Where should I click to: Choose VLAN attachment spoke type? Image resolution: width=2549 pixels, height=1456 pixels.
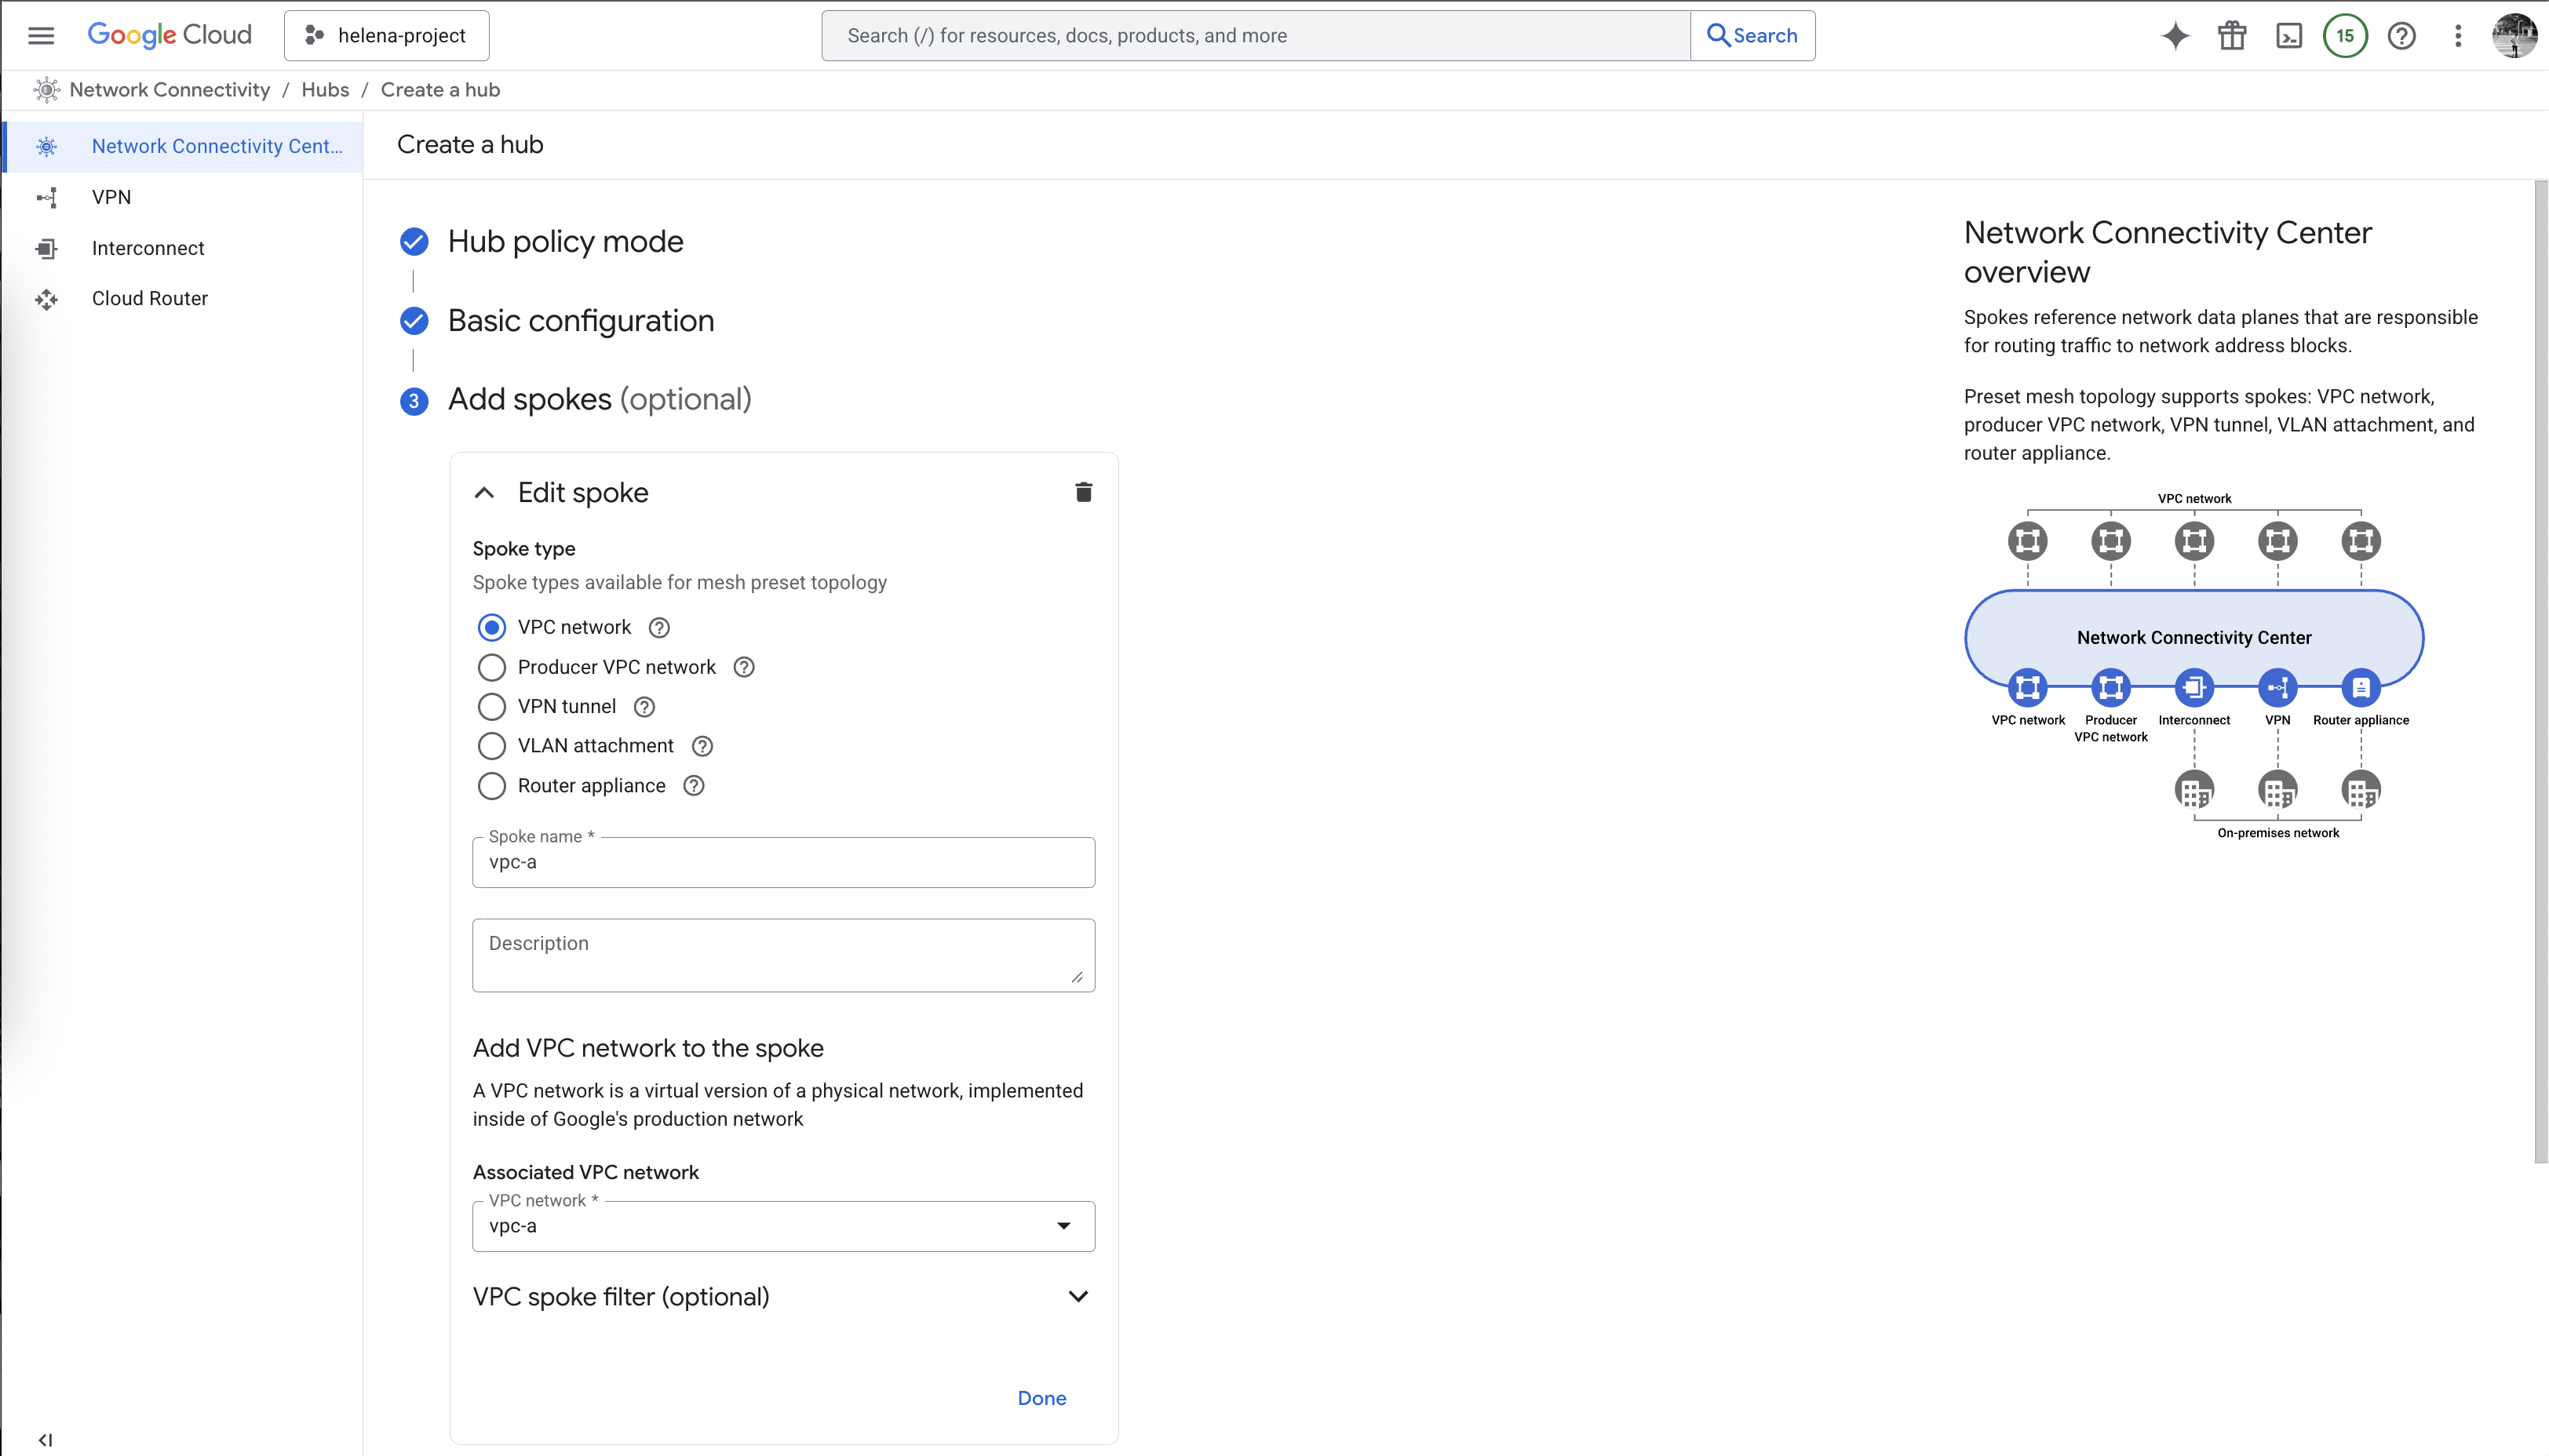(491, 746)
